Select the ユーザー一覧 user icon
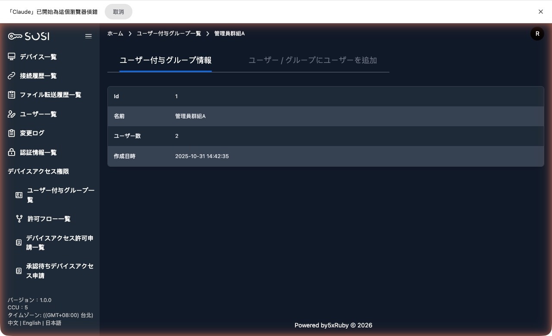Image resolution: width=552 pixels, height=336 pixels. (x=11, y=114)
